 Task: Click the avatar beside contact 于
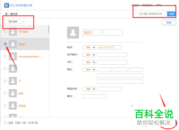13,81
